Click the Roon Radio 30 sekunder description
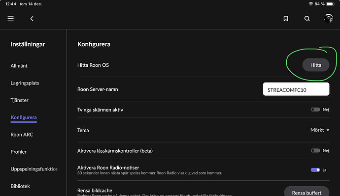The image size is (340, 196). click(150, 173)
